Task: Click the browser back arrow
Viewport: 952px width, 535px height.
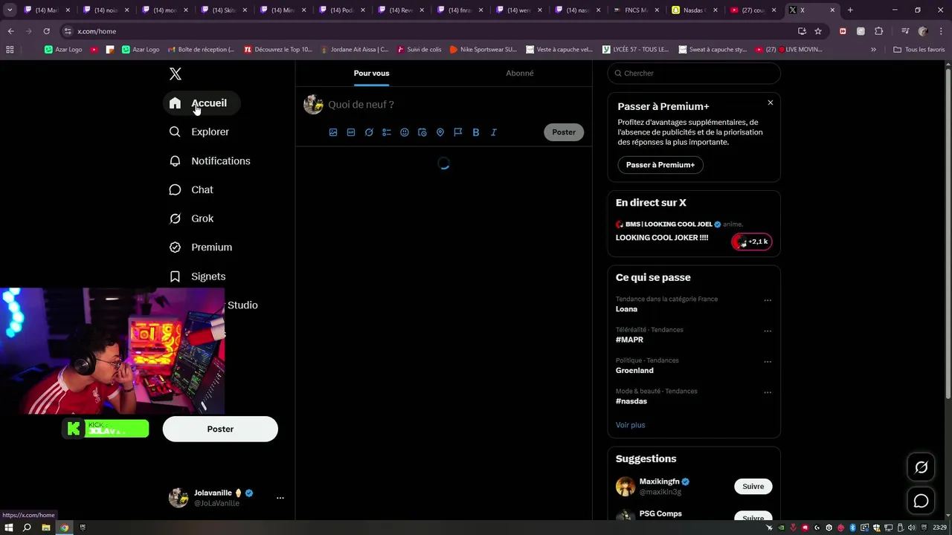Action: [10, 31]
